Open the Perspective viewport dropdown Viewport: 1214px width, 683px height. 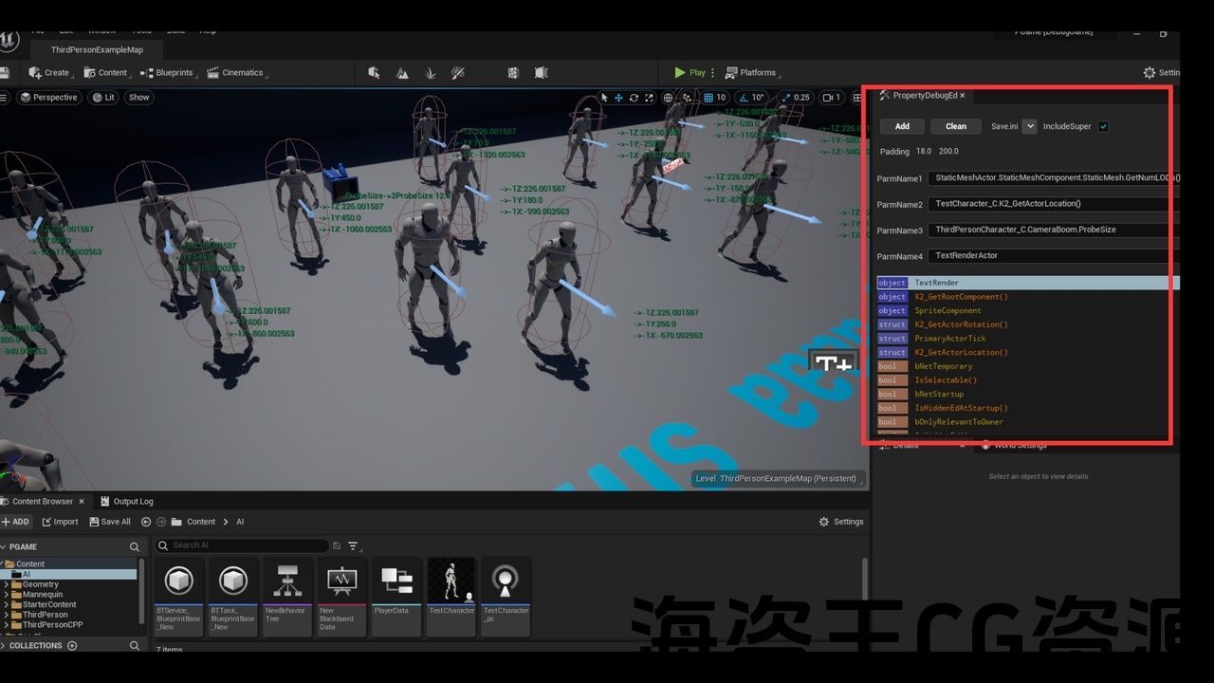(47, 98)
